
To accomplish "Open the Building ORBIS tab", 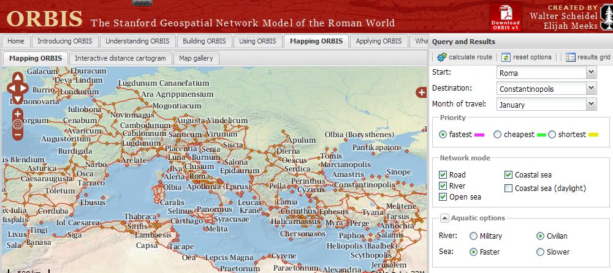I will point(205,41).
